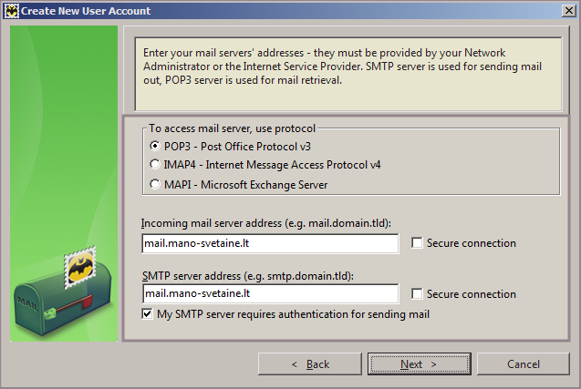
Task: Click the incoming mail server address field
Action: (x=270, y=243)
